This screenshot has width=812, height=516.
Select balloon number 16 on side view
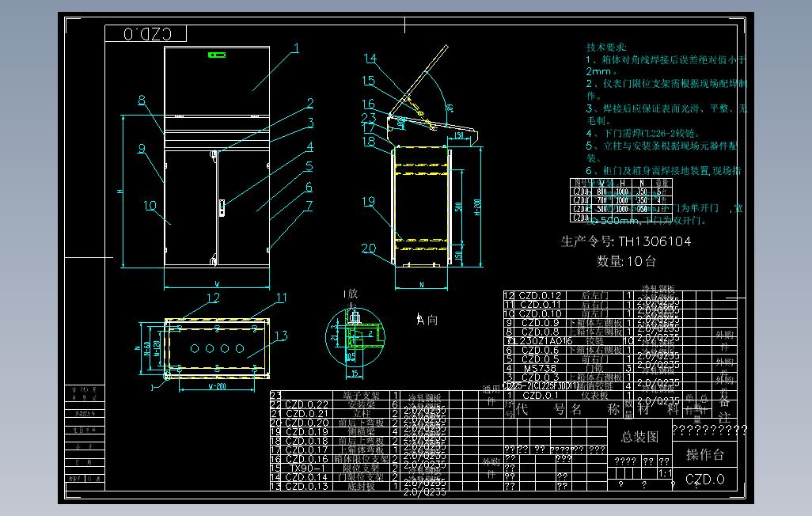(x=368, y=104)
